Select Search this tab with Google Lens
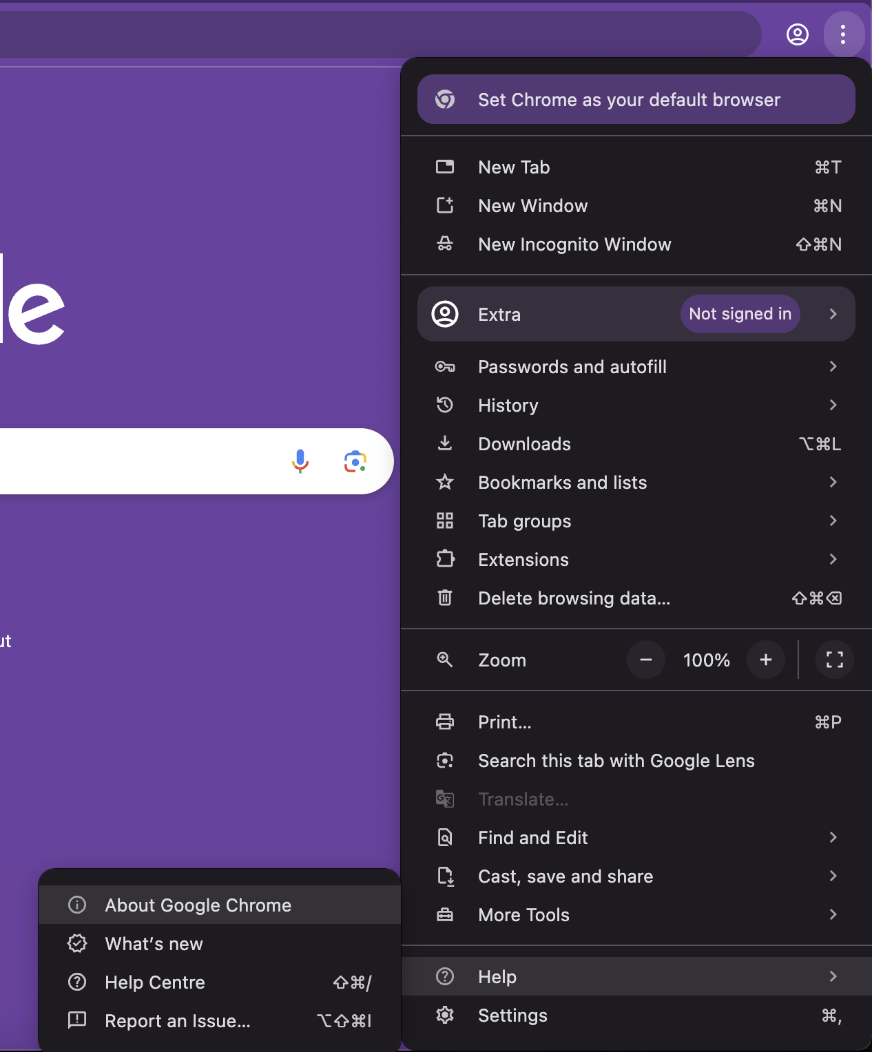 pos(636,760)
